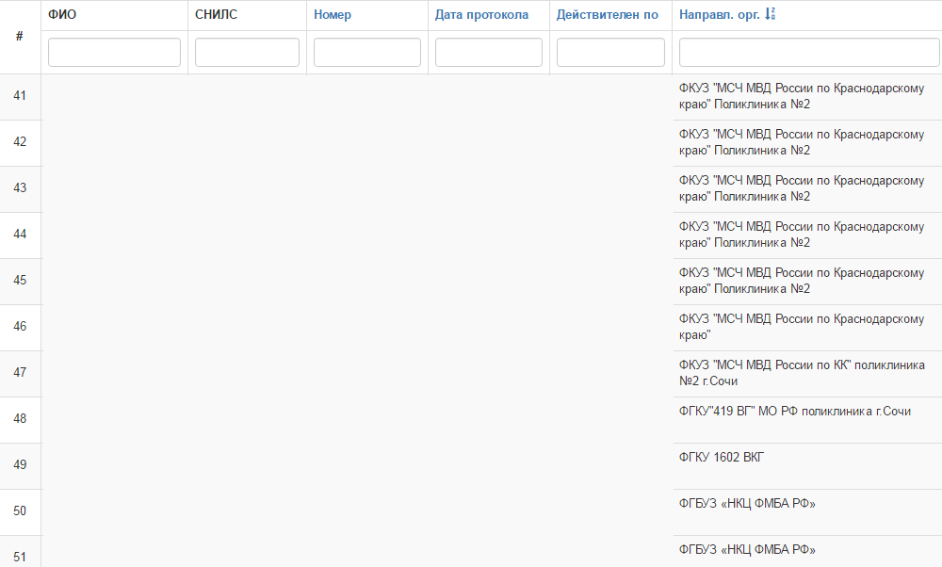Image resolution: width=942 pixels, height=567 pixels.
Task: Click the # column header
Action: tap(20, 36)
